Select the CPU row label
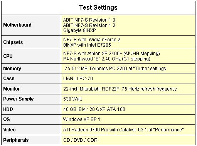 (8, 56)
